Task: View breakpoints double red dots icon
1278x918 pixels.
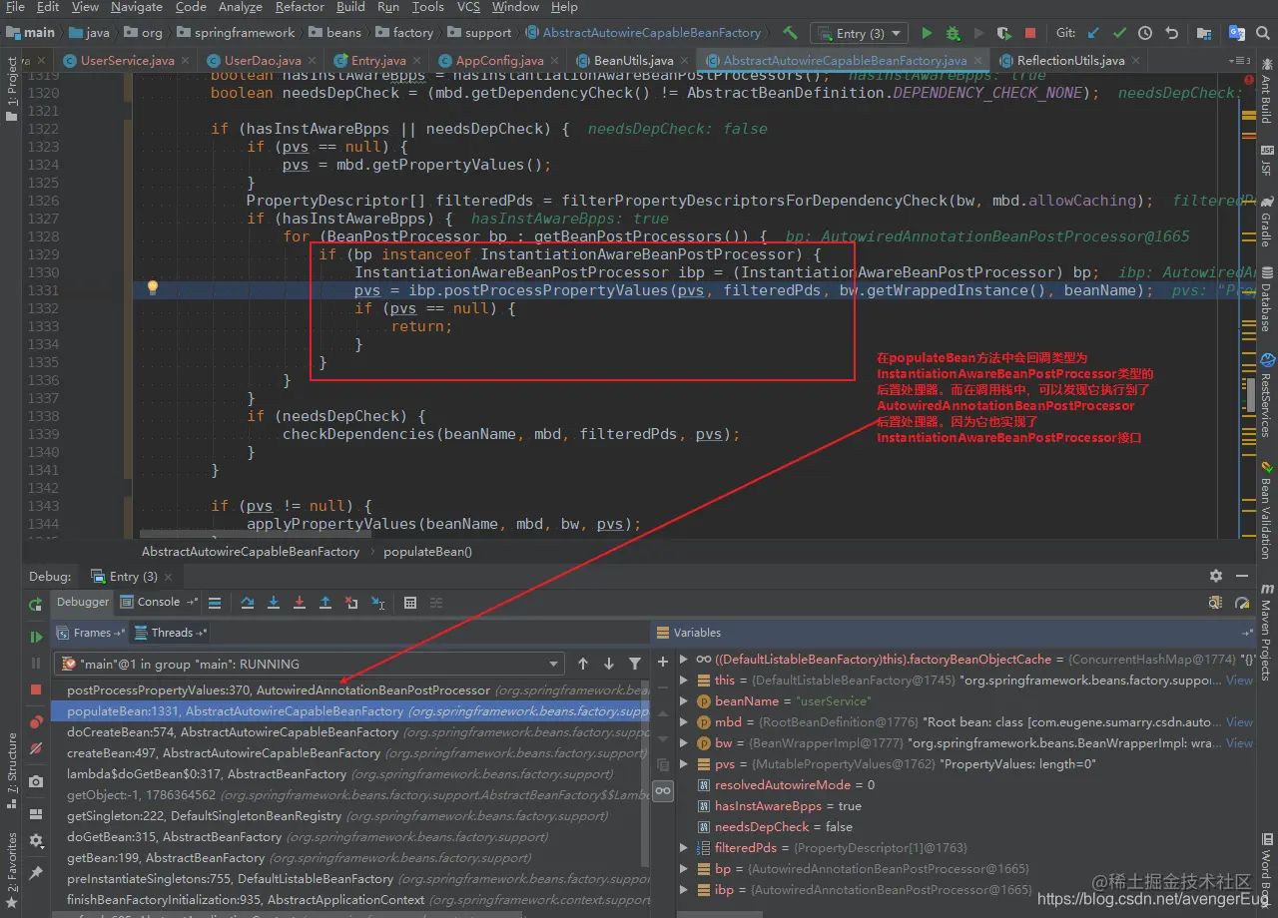Action: point(36,721)
